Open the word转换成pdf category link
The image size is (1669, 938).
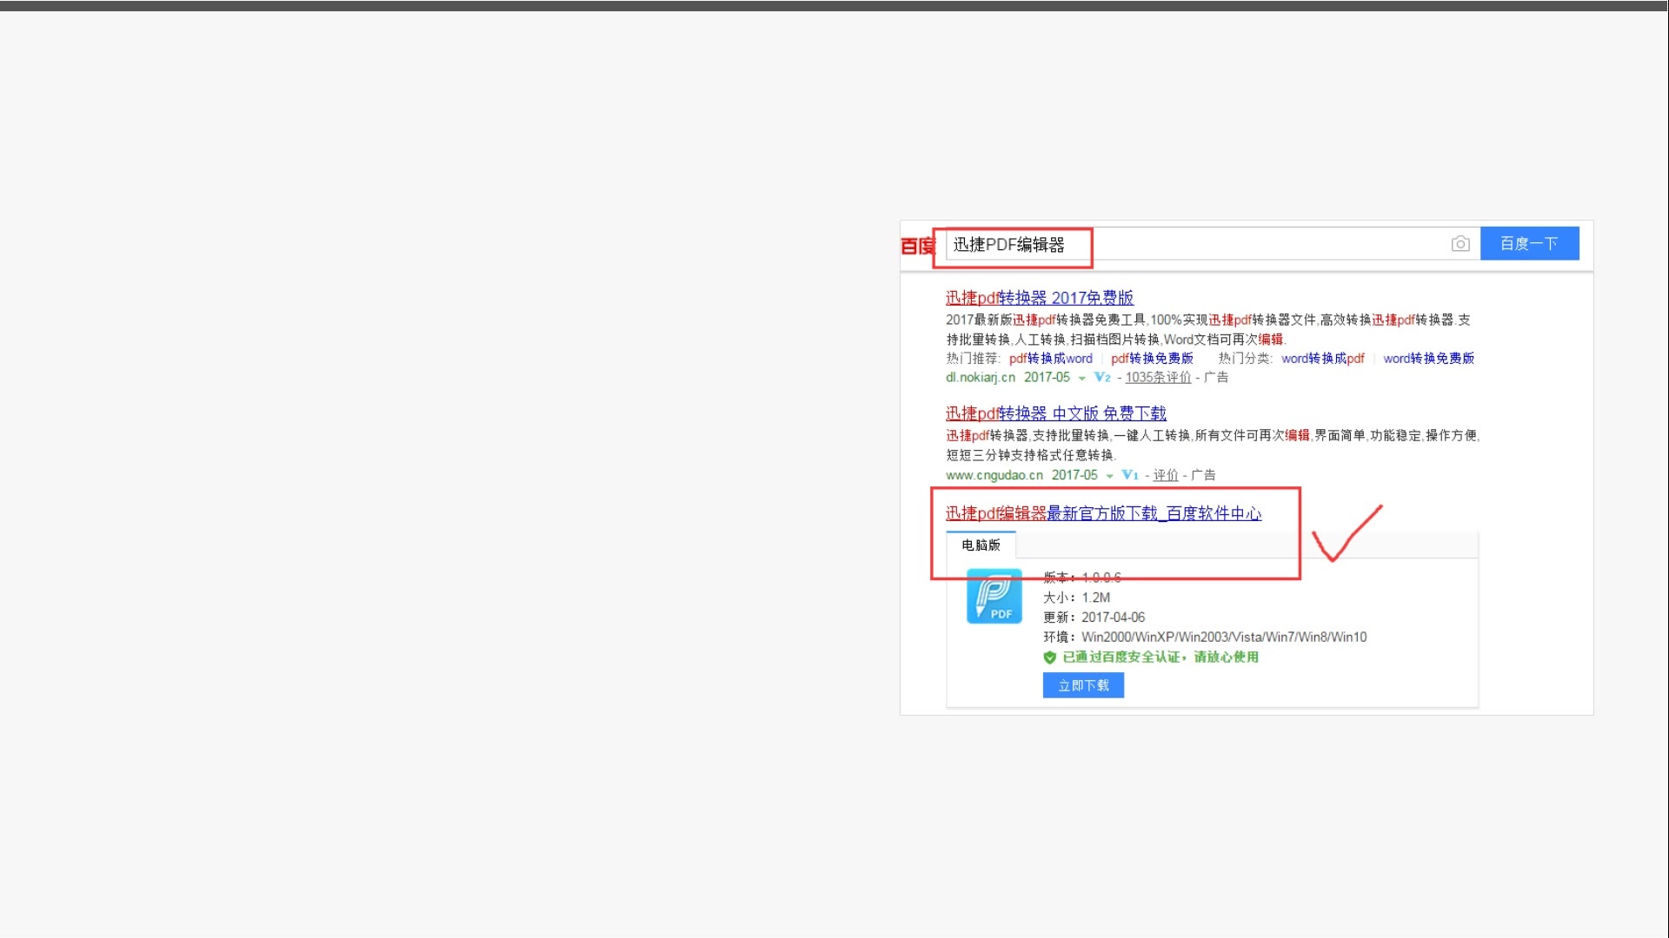click(1322, 359)
